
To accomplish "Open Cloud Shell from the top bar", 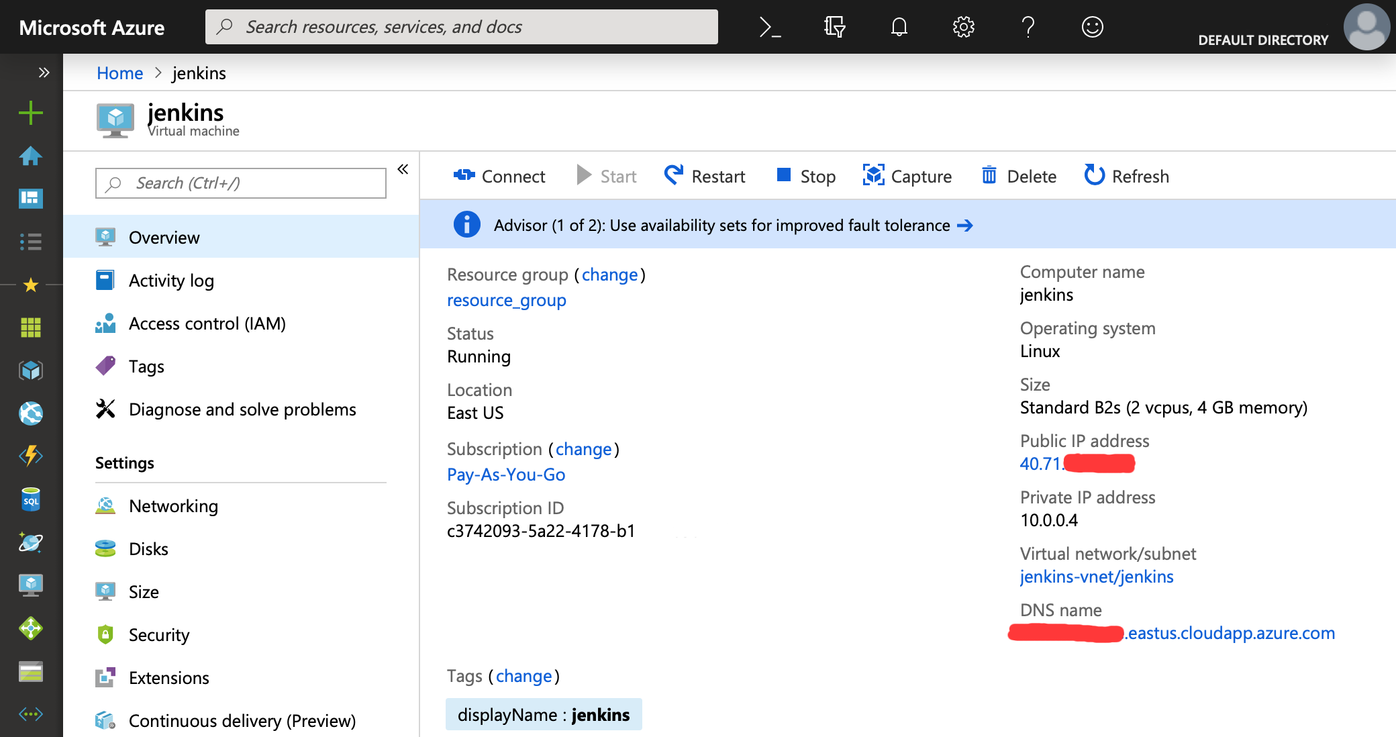I will (x=770, y=27).
